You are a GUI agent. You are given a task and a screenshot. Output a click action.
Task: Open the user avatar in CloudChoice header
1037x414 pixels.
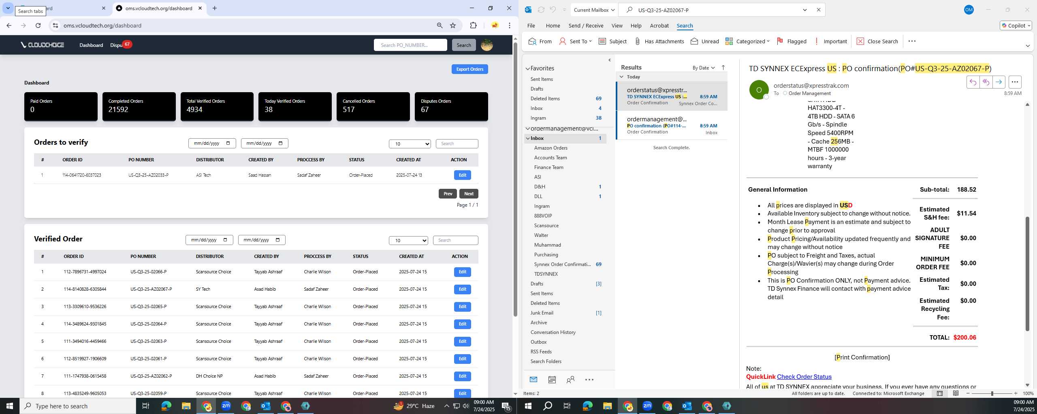point(486,45)
